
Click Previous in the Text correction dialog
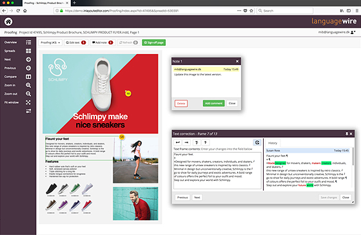point(182,197)
